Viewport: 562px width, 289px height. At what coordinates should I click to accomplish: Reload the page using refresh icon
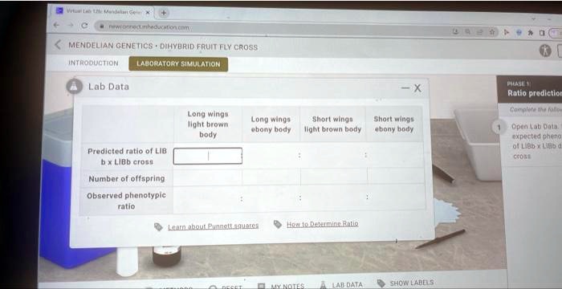(84, 26)
